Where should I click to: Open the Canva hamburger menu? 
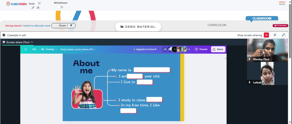click(26, 49)
